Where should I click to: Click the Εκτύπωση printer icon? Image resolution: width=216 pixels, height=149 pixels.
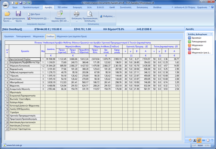click(x=77, y=14)
